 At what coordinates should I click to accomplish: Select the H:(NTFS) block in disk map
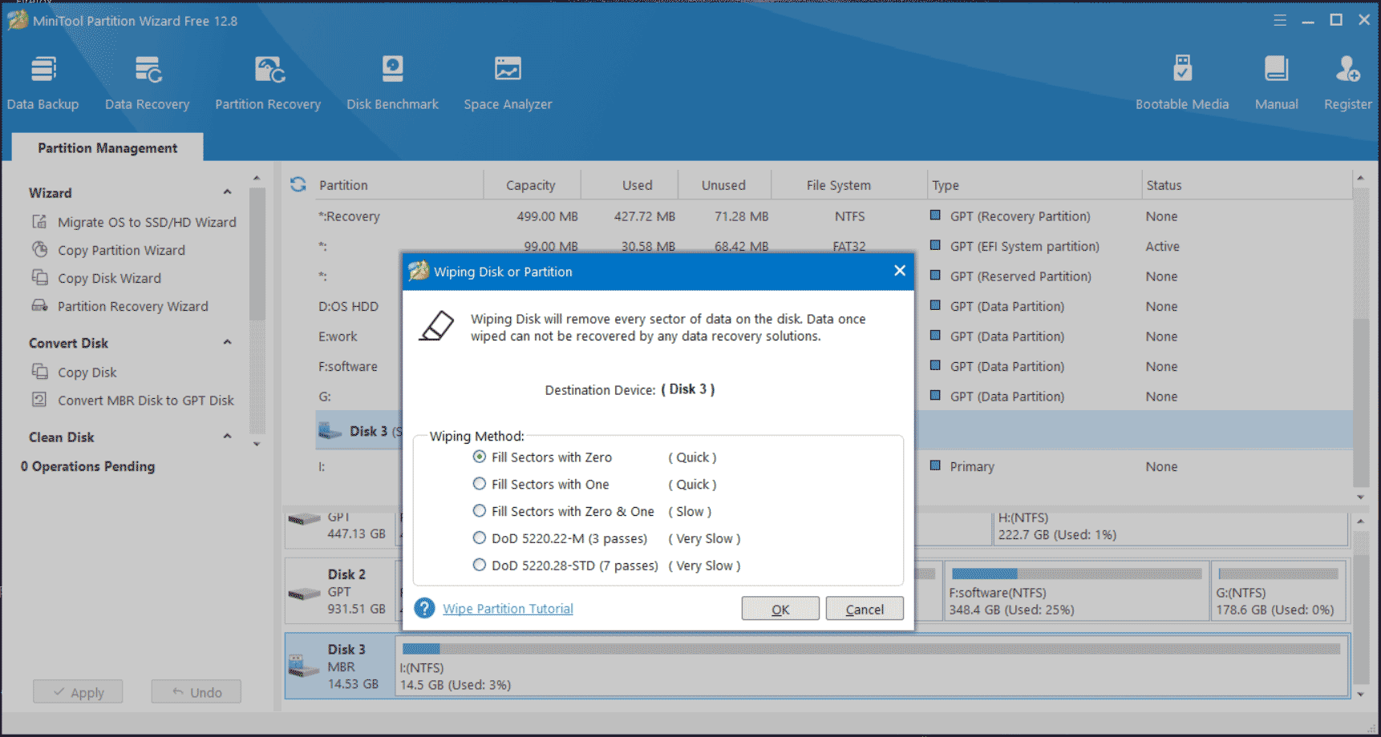[x=1169, y=528]
